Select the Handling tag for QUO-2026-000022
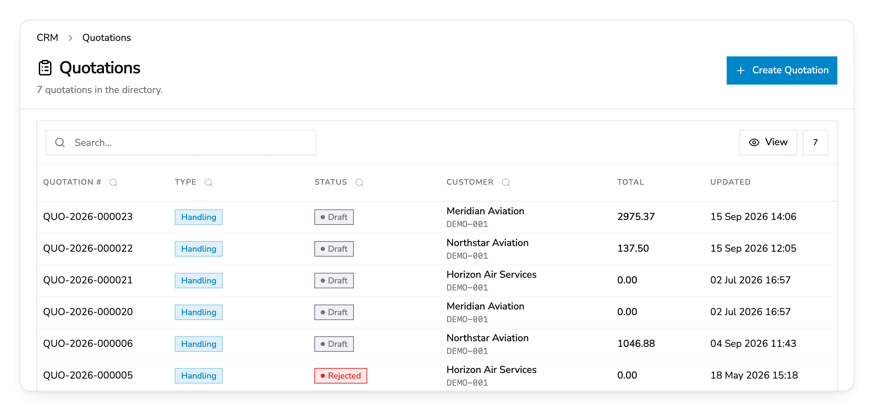This screenshot has width=874, height=411. pyautogui.click(x=199, y=249)
